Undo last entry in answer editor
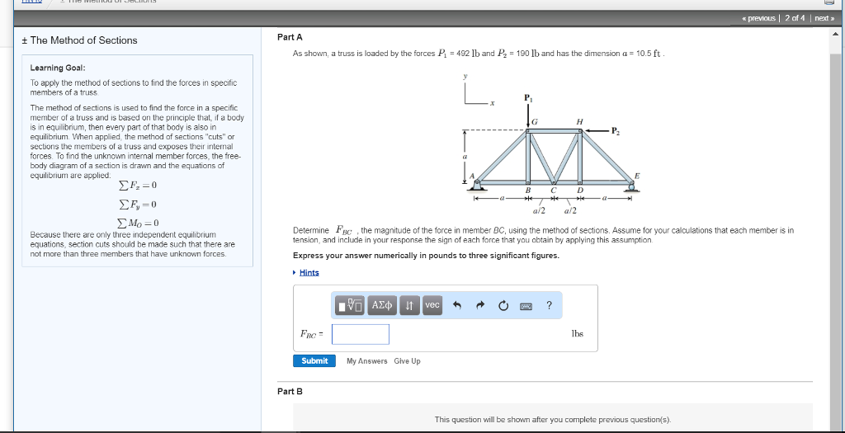The height and width of the screenshot is (433, 845). pyautogui.click(x=457, y=305)
